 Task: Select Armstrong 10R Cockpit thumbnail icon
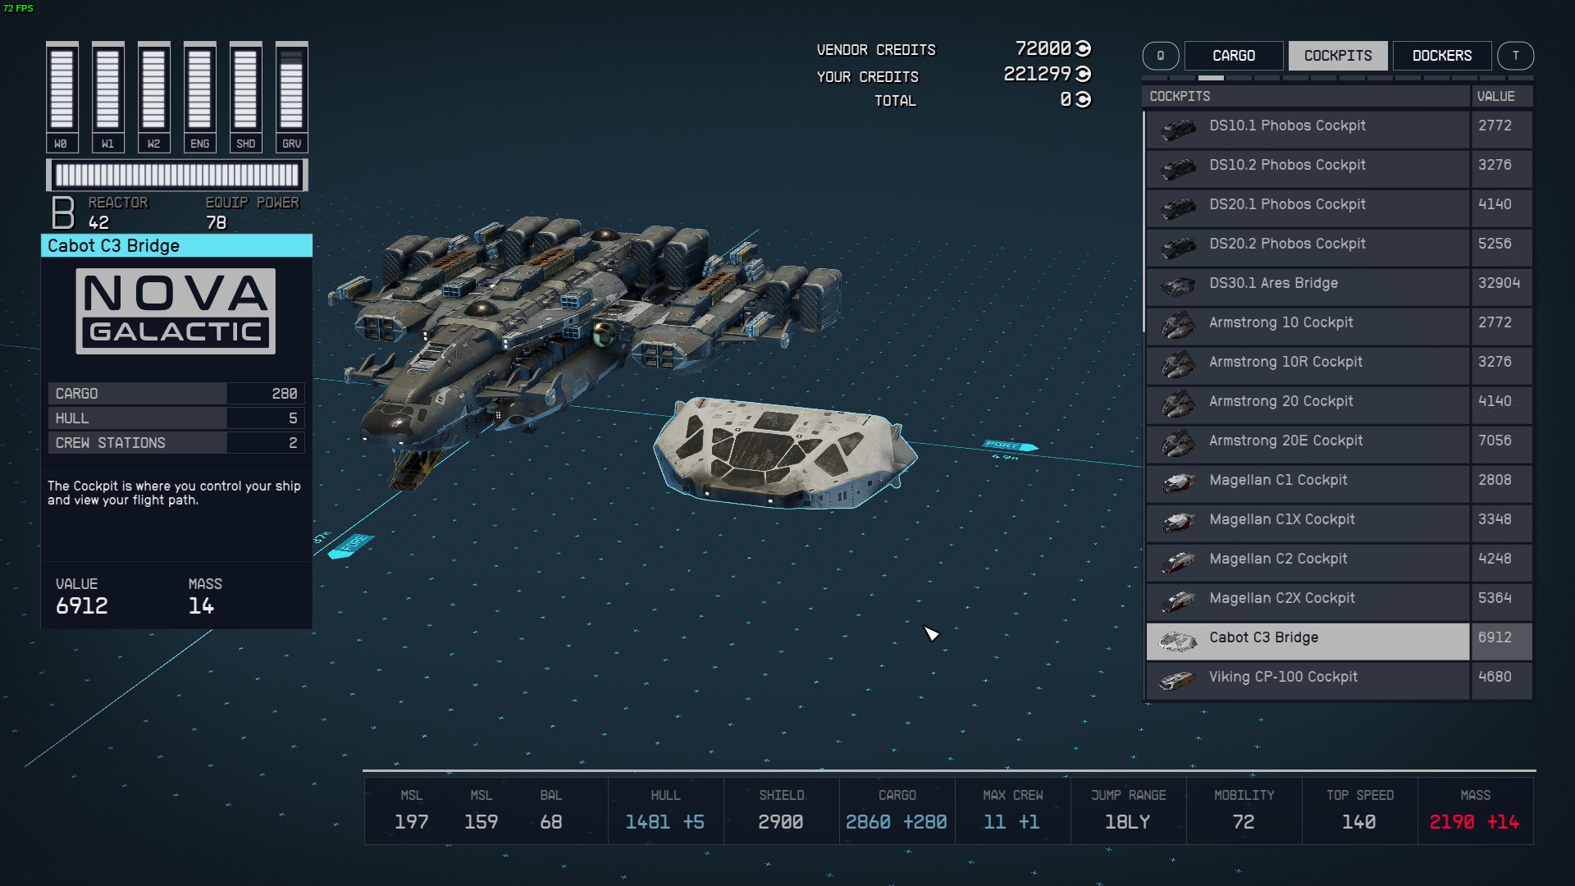point(1178,366)
